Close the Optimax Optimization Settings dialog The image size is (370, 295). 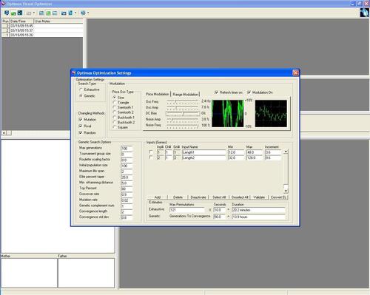[x=295, y=72]
